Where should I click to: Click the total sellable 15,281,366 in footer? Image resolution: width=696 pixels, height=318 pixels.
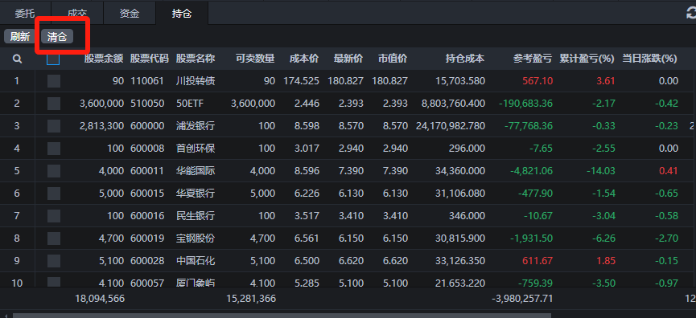251,299
